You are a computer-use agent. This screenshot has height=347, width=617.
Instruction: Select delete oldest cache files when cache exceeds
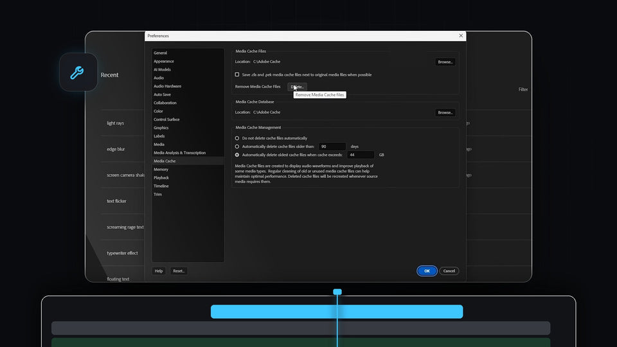237,155
